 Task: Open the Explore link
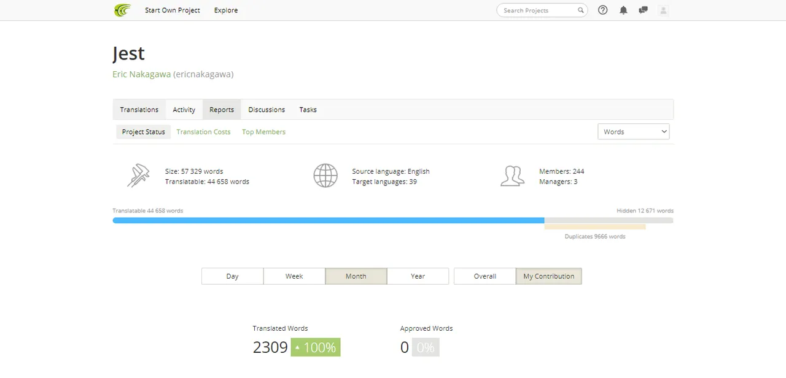tap(226, 10)
